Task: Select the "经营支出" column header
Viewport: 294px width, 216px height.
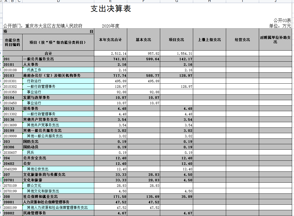Action: pyautogui.click(x=242, y=40)
